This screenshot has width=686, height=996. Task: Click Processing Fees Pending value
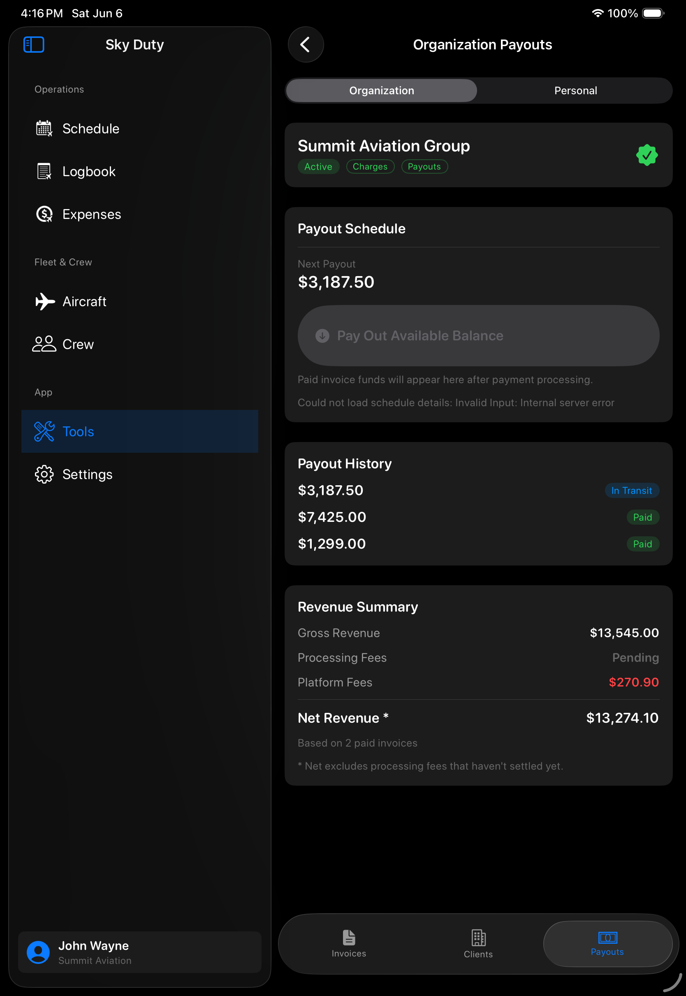pyautogui.click(x=635, y=658)
